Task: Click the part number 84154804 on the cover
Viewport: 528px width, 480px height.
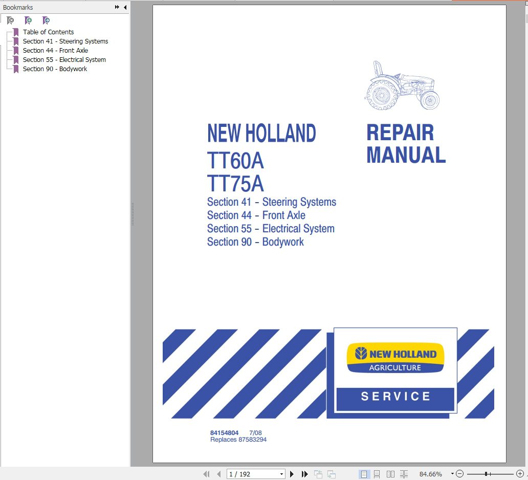Action: [x=224, y=432]
